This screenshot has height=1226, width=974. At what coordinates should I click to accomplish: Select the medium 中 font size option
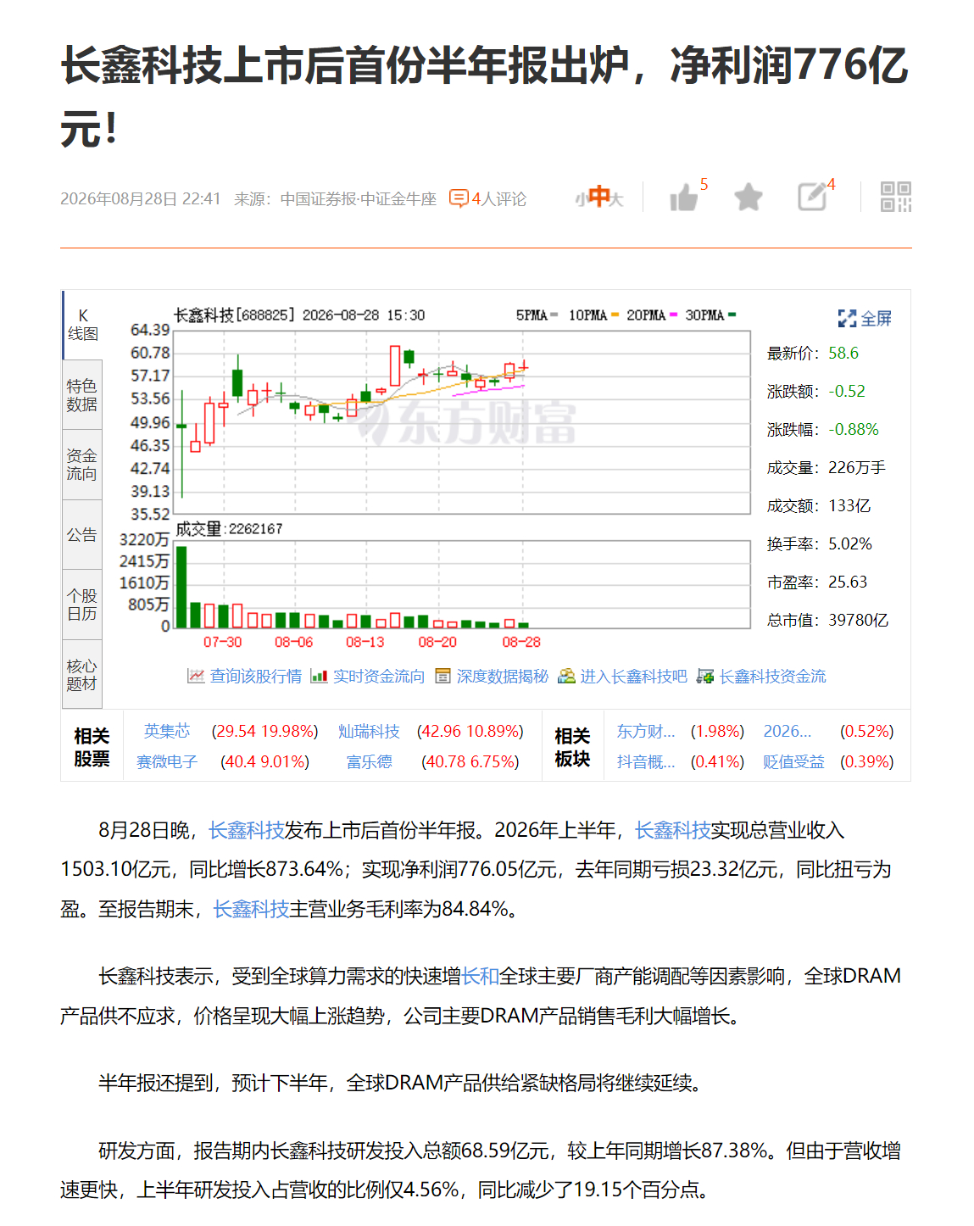tap(599, 197)
